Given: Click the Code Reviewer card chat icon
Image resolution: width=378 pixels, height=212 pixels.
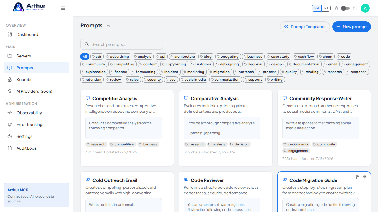Looking at the screenshot, I should 186,179.
